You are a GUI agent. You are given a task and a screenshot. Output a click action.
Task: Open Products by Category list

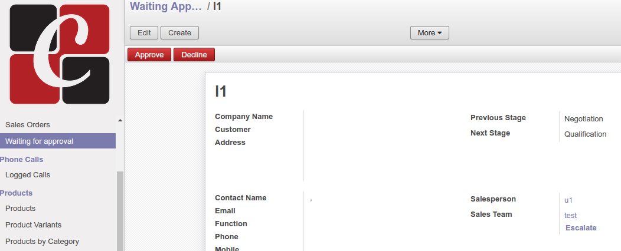[x=43, y=242]
